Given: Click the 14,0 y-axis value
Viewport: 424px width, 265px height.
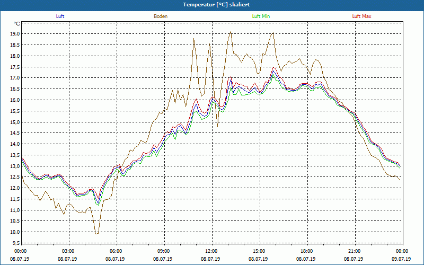Looking at the screenshot, I should (15, 144).
